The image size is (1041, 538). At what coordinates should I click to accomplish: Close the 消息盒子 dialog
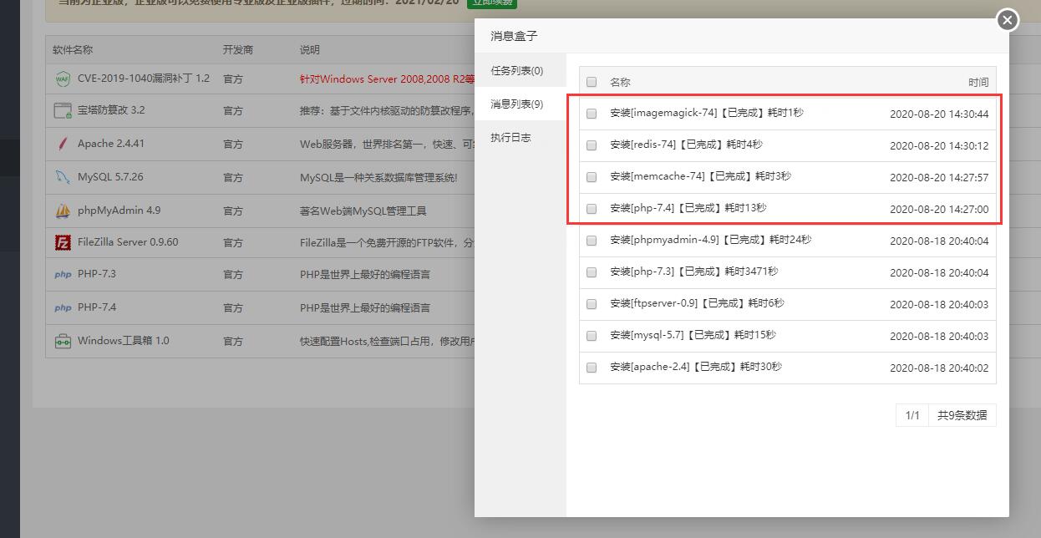point(1008,20)
